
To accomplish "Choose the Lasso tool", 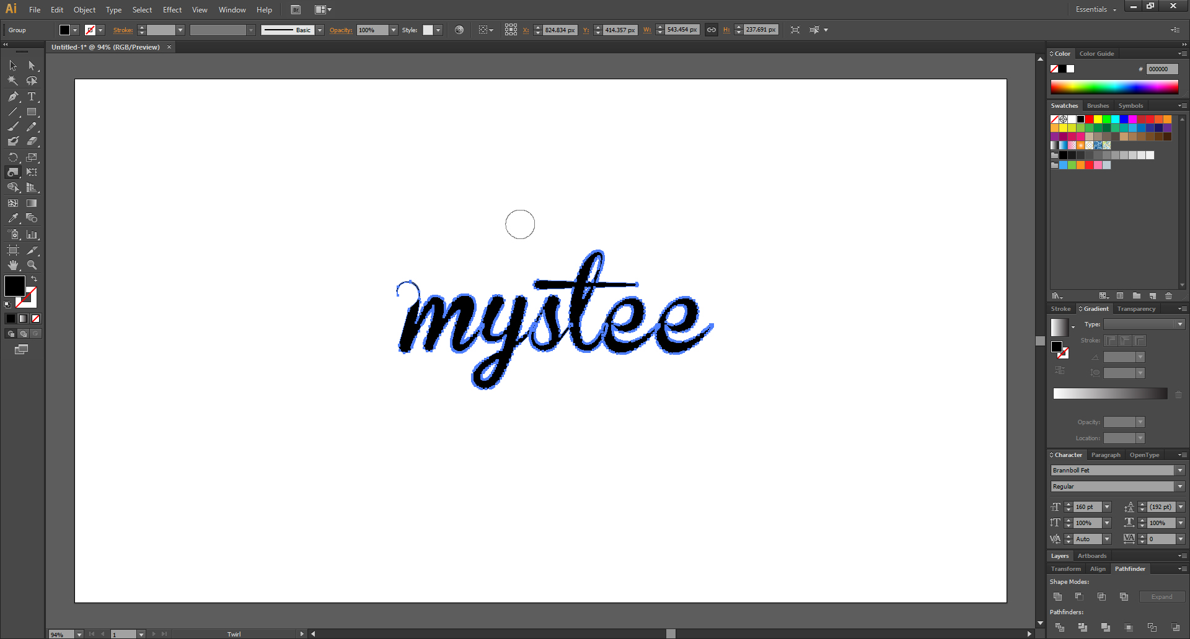I will click(32, 80).
